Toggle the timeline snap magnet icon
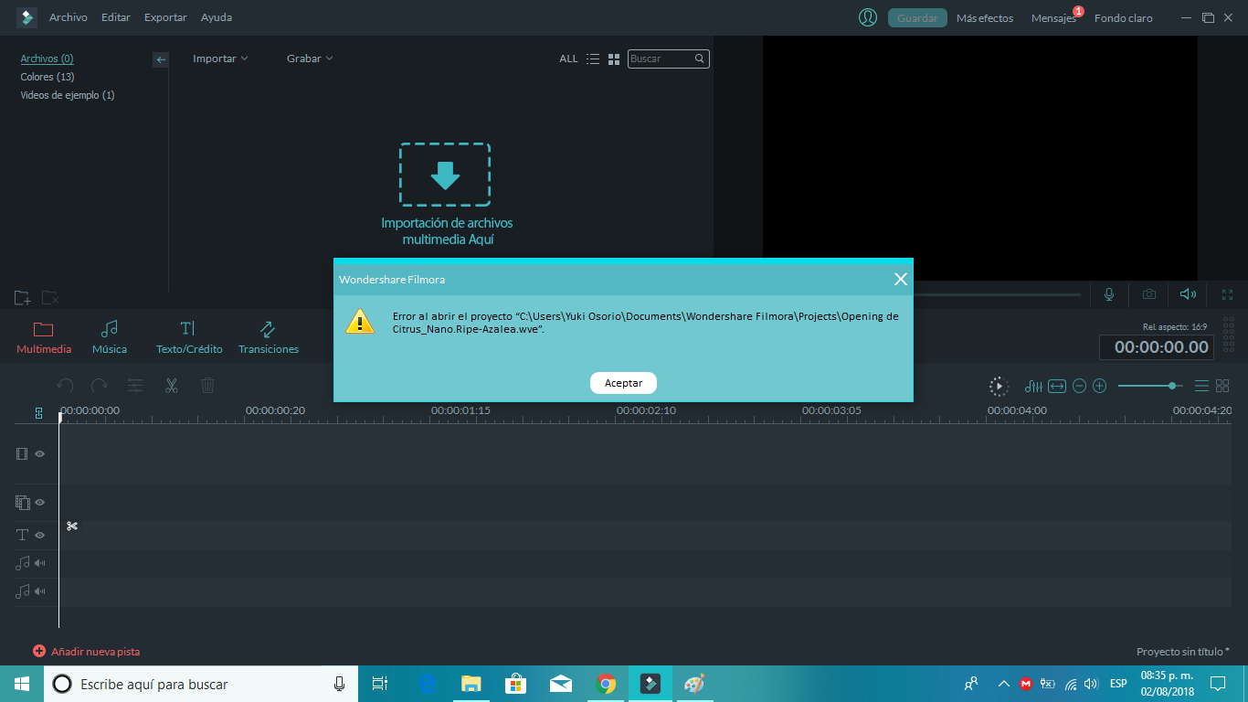This screenshot has width=1248, height=702. click(x=38, y=413)
